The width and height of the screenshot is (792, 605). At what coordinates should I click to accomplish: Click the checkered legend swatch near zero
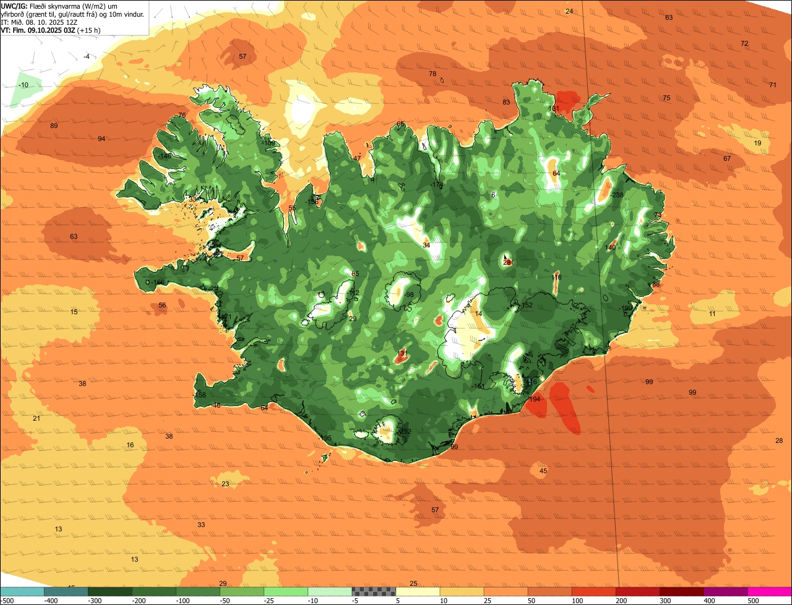(374, 591)
